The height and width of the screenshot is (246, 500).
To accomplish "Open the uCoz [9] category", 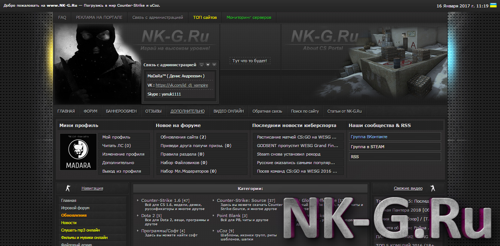I will [x=226, y=231].
